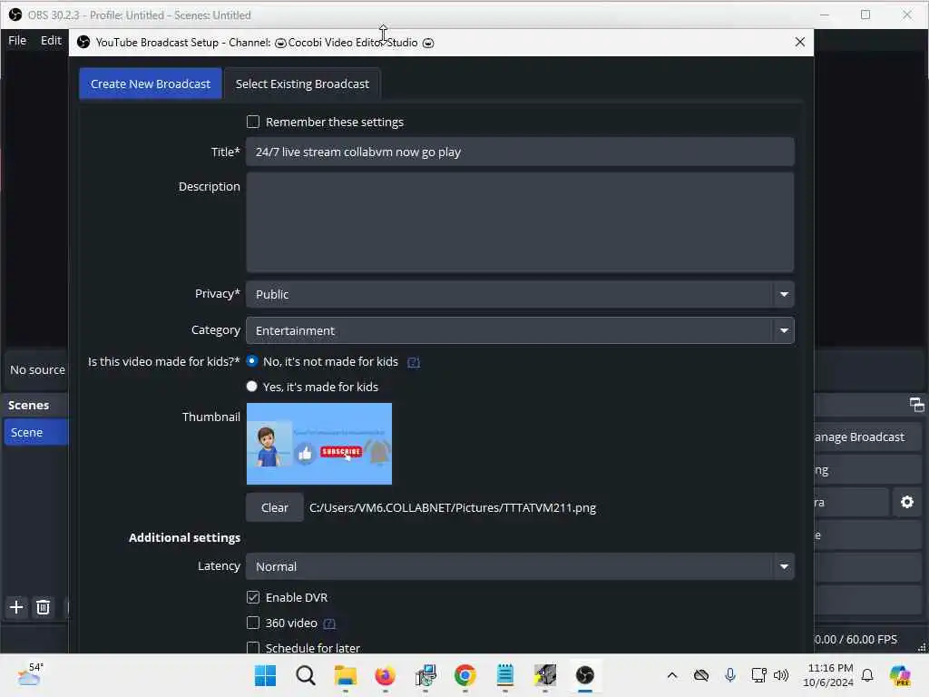
Task: Open the Notepad taskbar icon
Action: tap(504, 675)
